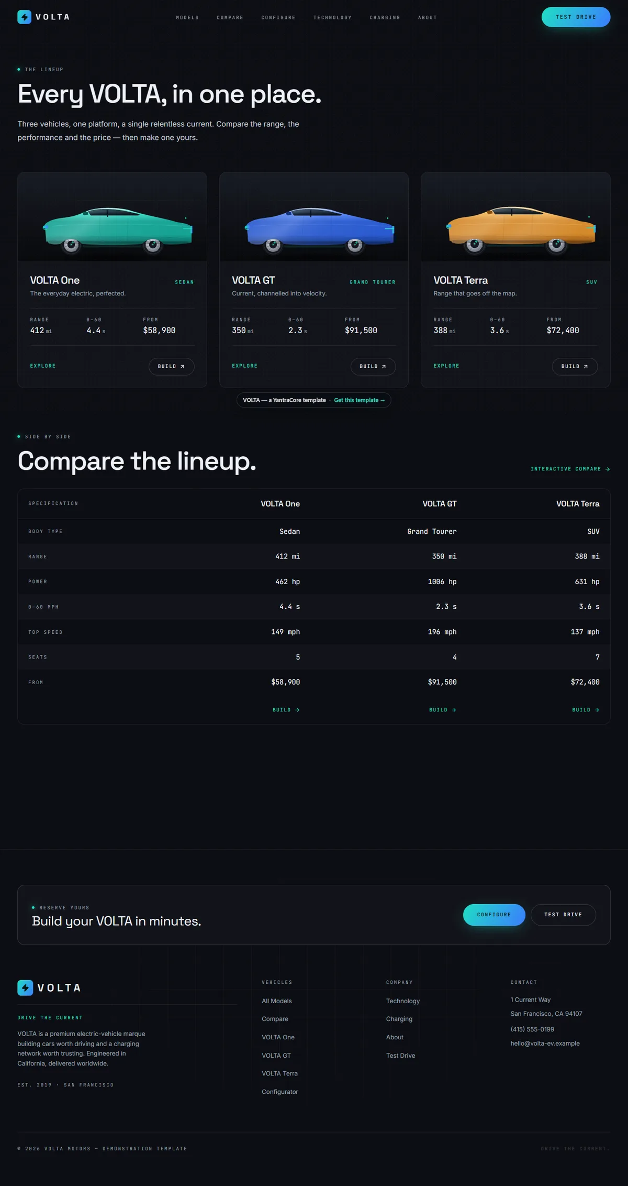Click the Top Speed row label

pyautogui.click(x=46, y=632)
